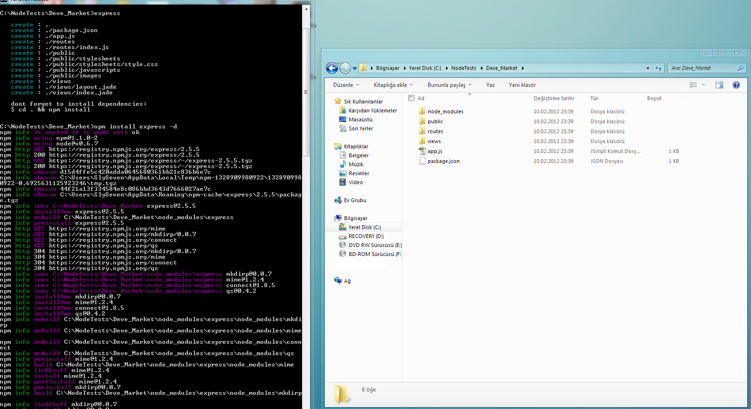Viewport: 751px width, 409px height.
Task: Select Sık Kullanılanlar in navigation pane
Action: tap(363, 102)
